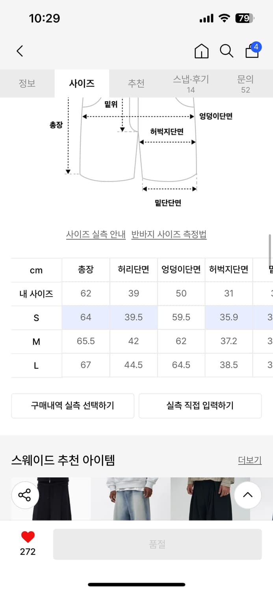Go to home via house icon
Viewport: 273px width, 592px height.
[x=201, y=51]
